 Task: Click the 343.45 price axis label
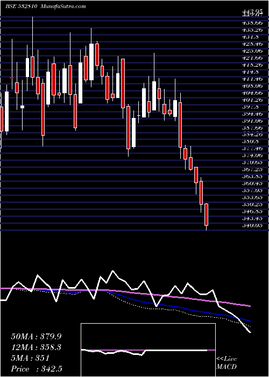[251, 218]
